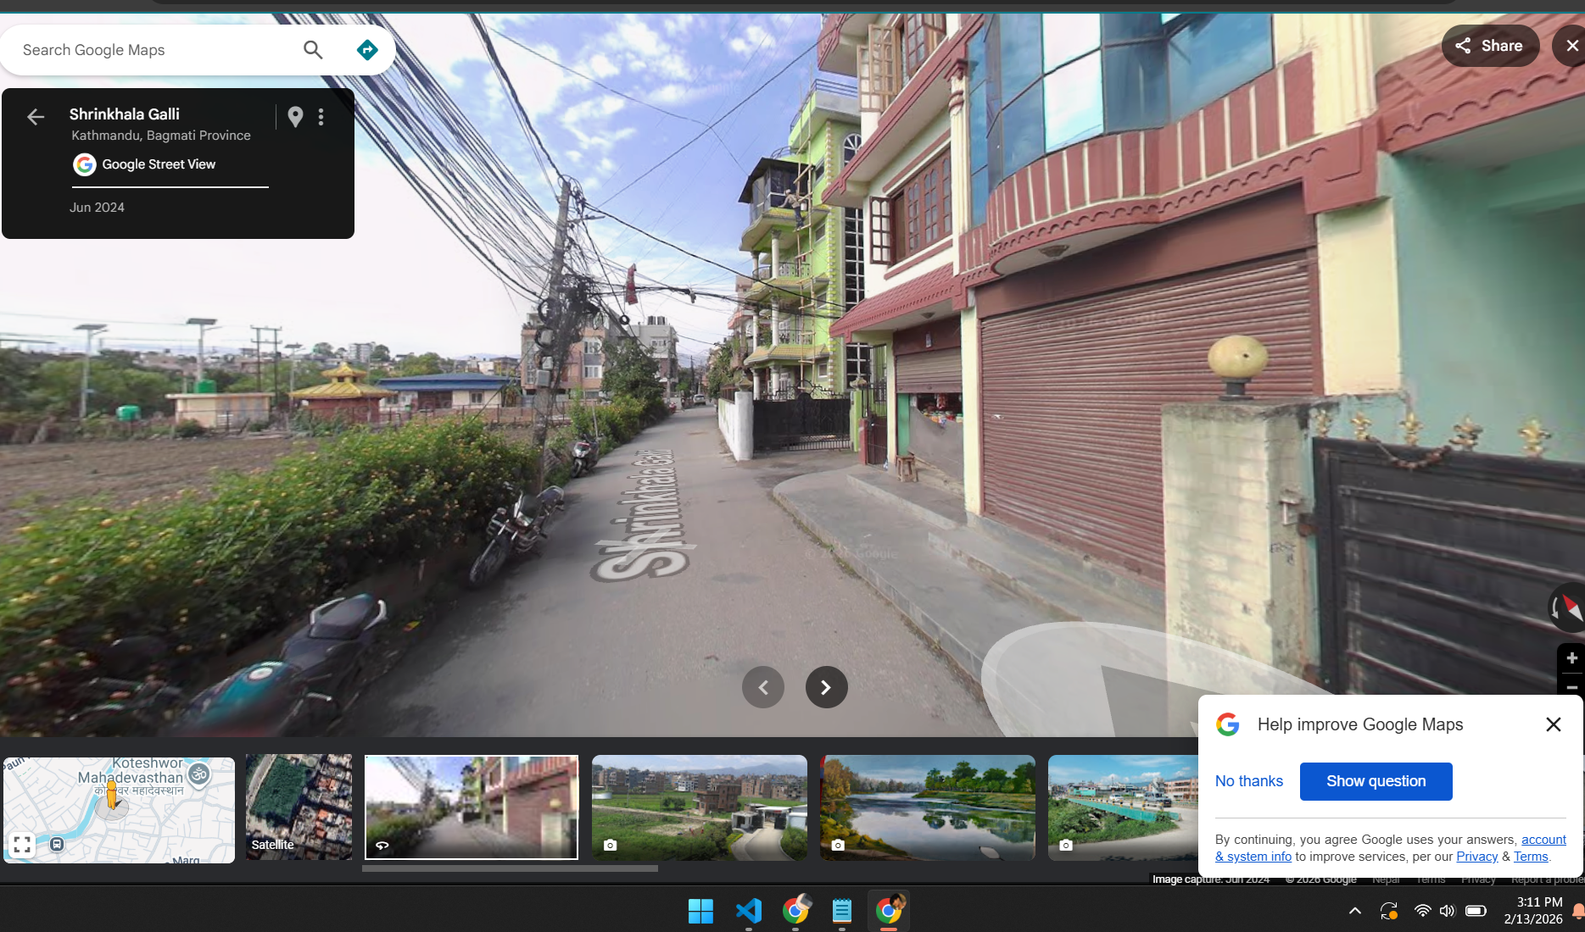
Task: Go back using the left arrow
Action: 36,117
